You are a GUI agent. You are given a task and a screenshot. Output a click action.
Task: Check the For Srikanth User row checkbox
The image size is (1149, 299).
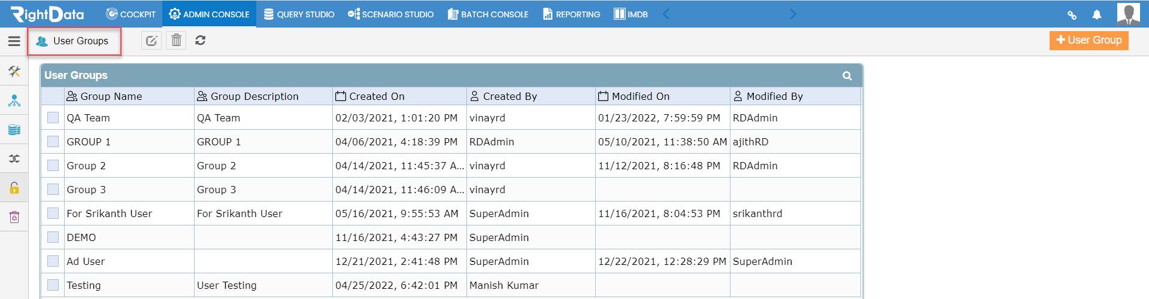pyautogui.click(x=53, y=213)
